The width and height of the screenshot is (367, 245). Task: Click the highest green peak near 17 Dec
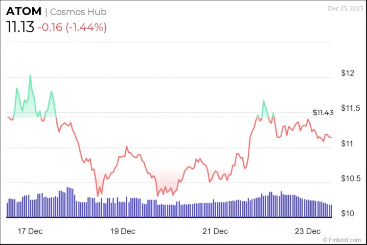coord(30,75)
